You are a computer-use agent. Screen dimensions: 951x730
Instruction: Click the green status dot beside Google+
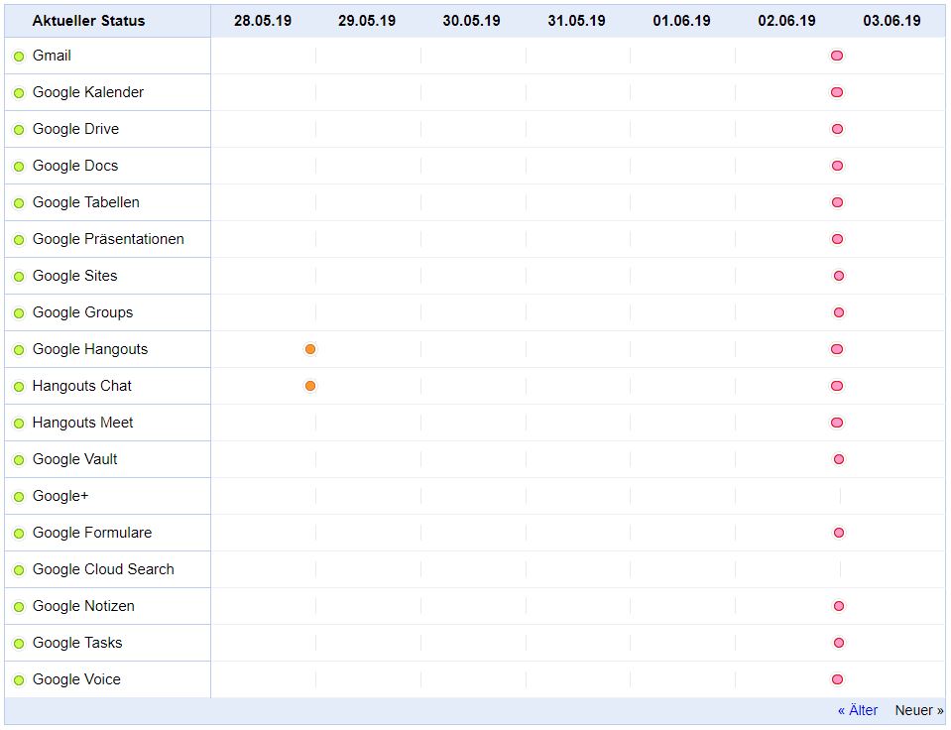[19, 496]
